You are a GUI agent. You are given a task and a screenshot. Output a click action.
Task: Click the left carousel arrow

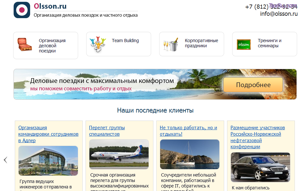click(5, 160)
